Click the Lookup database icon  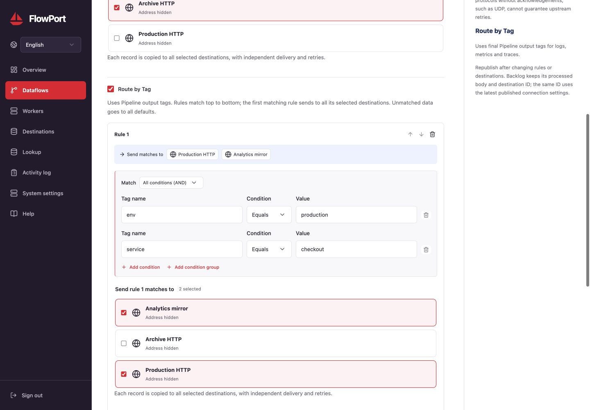14,152
